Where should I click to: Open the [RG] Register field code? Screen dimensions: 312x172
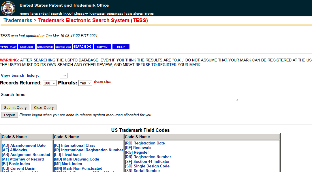[137, 152]
